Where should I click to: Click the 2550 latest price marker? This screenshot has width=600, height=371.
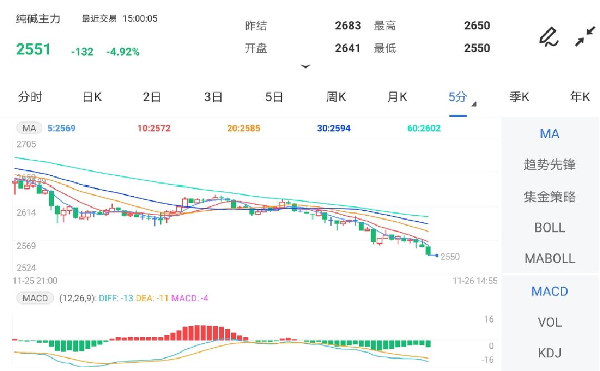(x=449, y=257)
